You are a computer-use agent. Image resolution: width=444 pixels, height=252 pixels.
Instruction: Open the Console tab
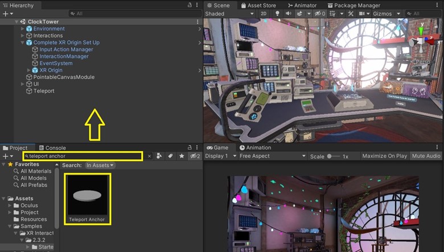click(x=52, y=148)
